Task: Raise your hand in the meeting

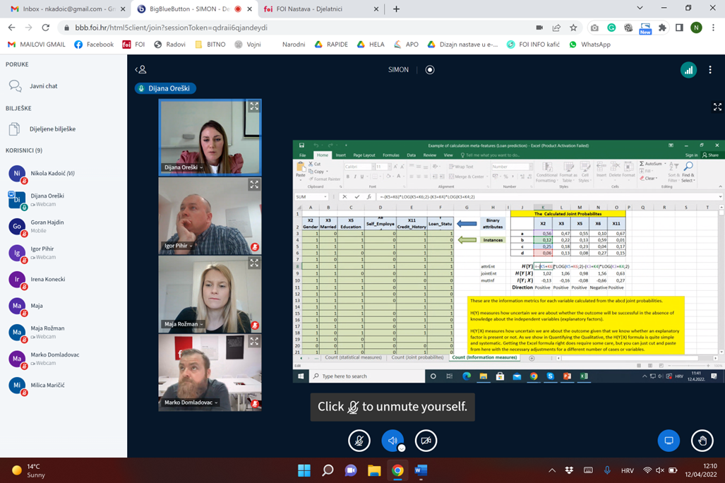Action: click(702, 441)
